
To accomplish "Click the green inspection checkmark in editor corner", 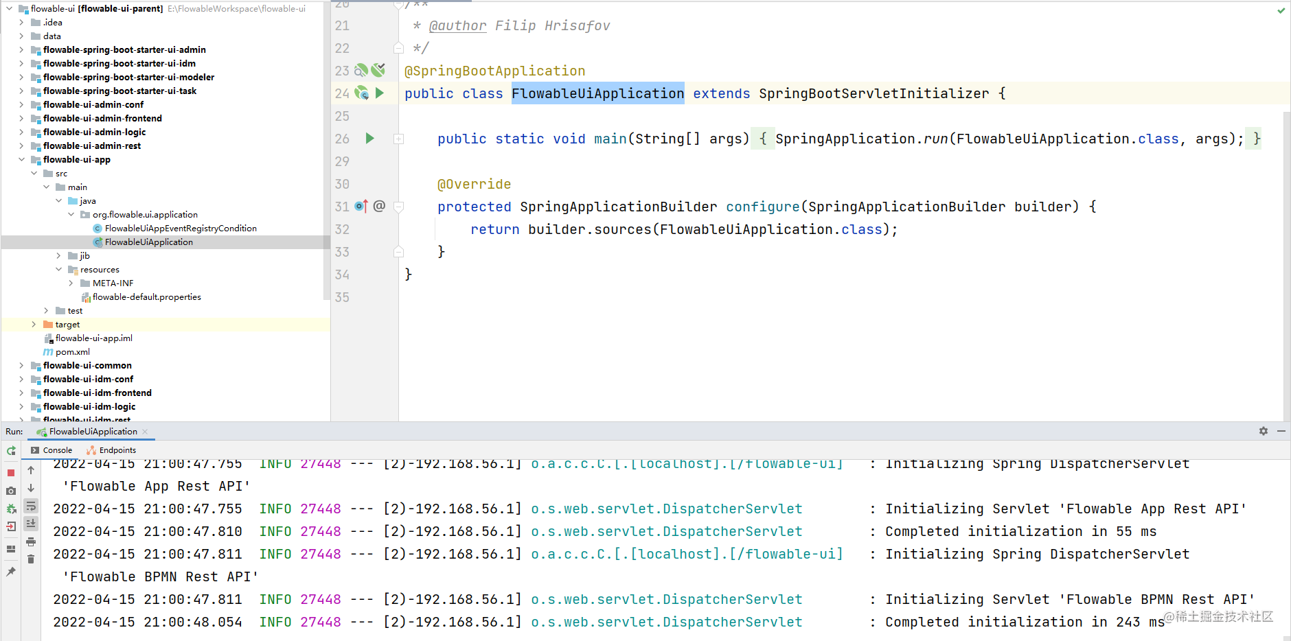I will click(1281, 10).
